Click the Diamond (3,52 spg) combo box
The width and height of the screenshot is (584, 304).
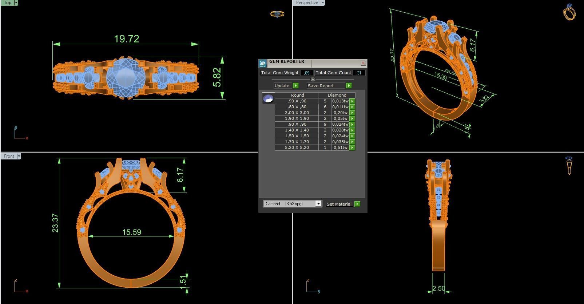pyautogui.click(x=293, y=204)
